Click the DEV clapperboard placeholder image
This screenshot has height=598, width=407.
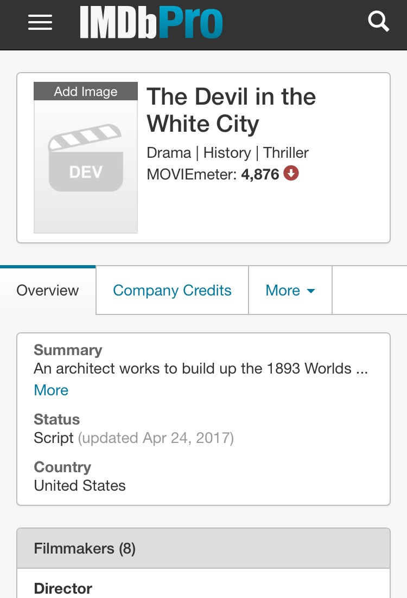click(x=86, y=166)
